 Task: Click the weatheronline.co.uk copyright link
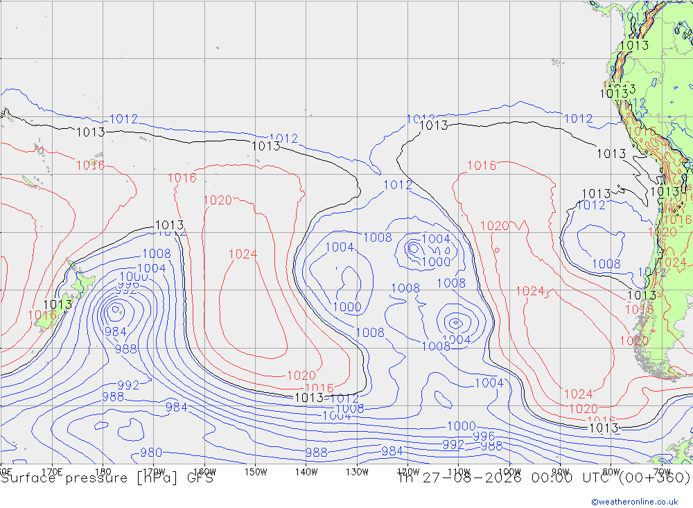(x=635, y=502)
